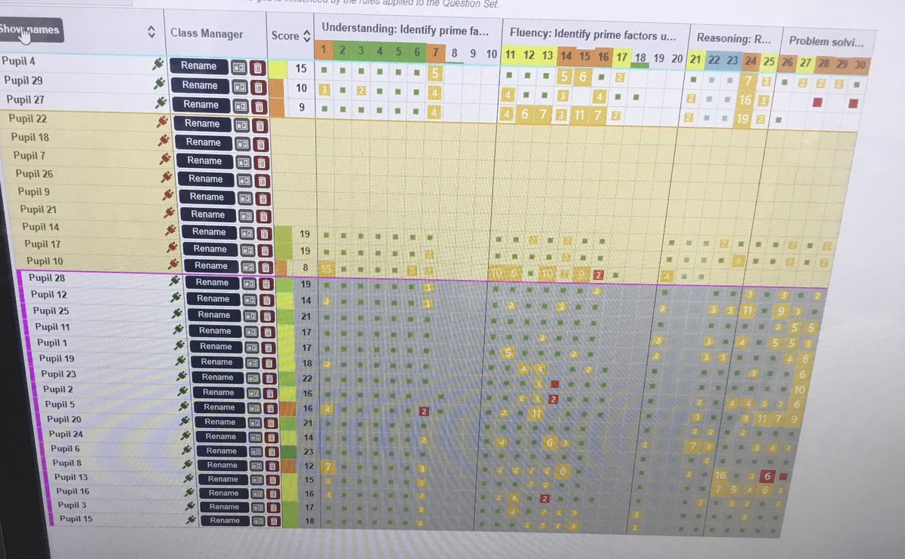This screenshot has width=905, height=559.
Task: Click question 24 column header
Action: [x=751, y=60]
